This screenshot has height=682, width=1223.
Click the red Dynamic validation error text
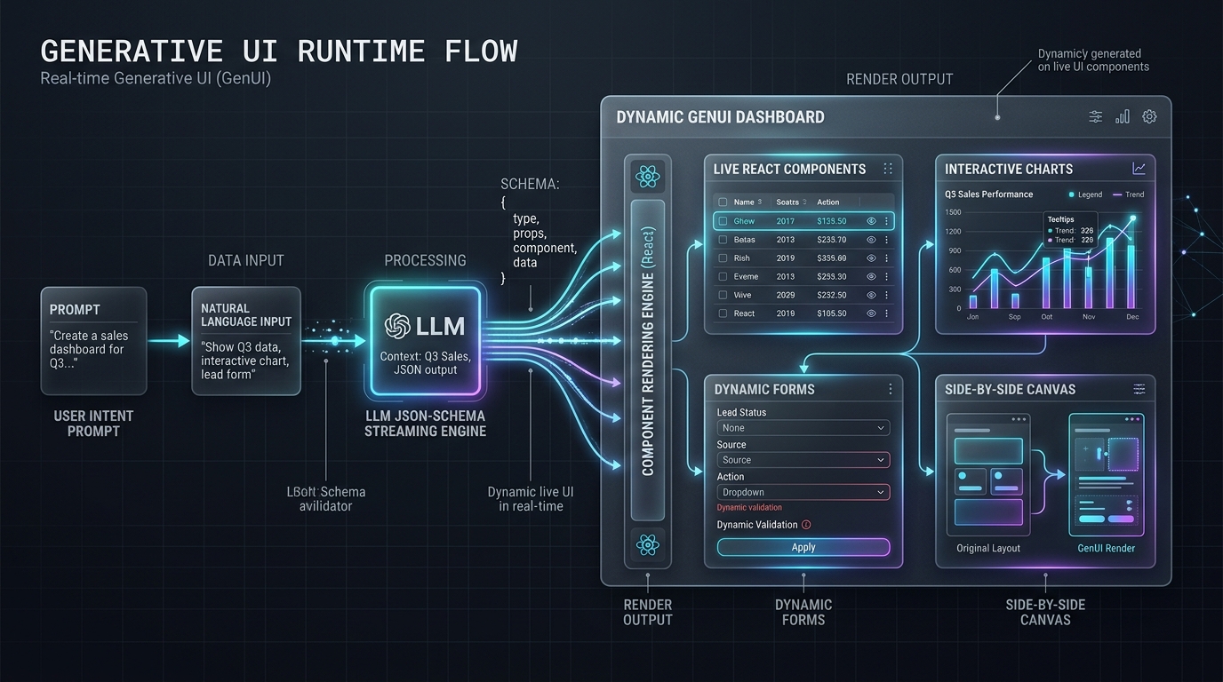point(749,508)
